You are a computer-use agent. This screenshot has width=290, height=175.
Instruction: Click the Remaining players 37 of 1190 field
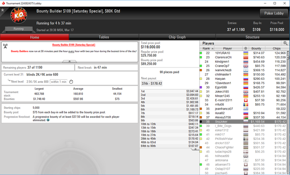point(38,67)
